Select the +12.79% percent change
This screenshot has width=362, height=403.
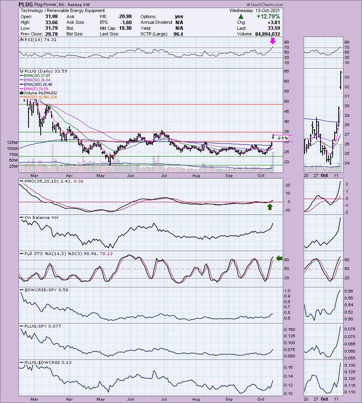[268, 17]
